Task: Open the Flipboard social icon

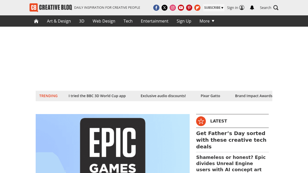Action: pos(197,8)
